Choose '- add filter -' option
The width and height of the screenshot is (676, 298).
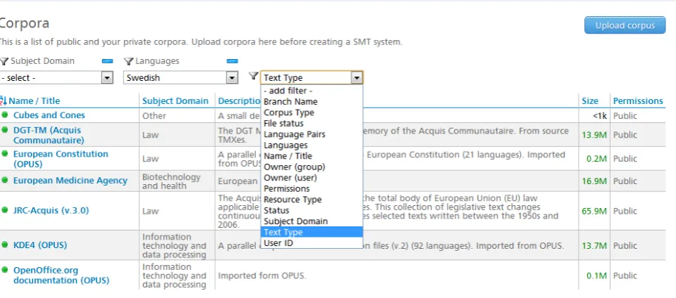(312, 91)
